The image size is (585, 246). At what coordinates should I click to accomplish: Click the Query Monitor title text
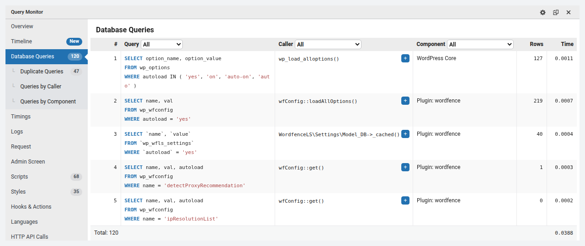(x=27, y=12)
